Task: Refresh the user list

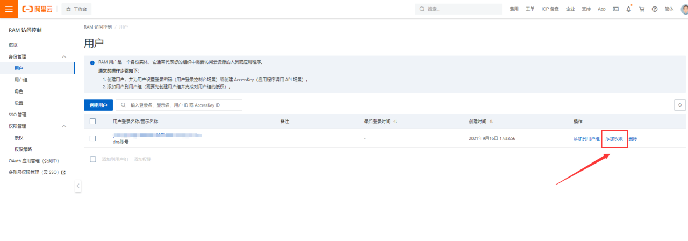Action: 680,105
